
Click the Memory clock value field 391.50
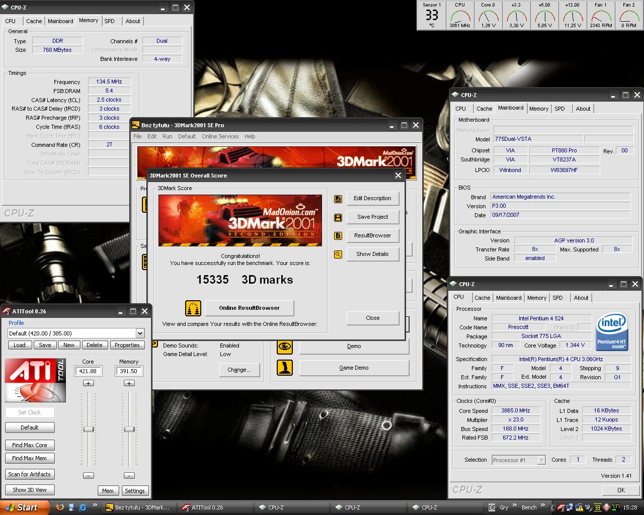click(129, 371)
